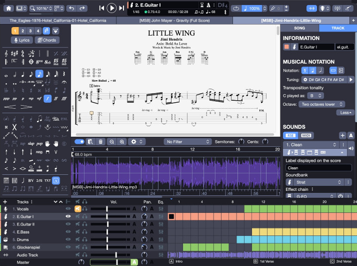The image size is (357, 266).
Task: Start playback with the Play button
Action: click(111, 8)
